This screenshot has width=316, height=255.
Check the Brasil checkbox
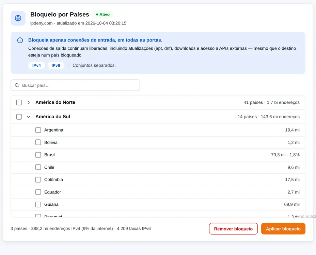(x=38, y=155)
